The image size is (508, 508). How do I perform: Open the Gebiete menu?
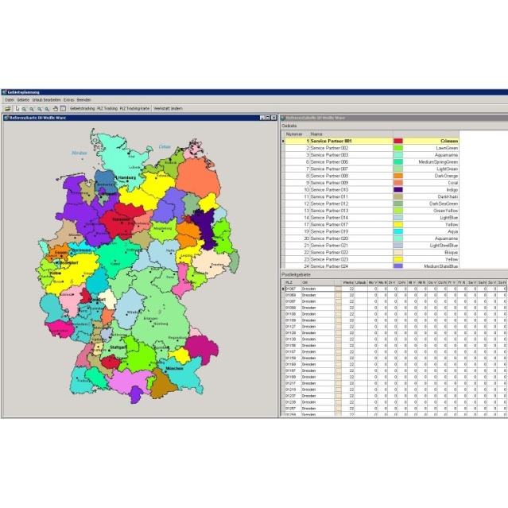pyautogui.click(x=23, y=100)
